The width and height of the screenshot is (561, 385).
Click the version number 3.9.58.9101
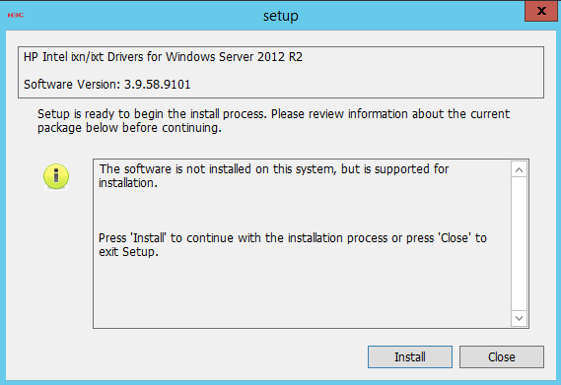[x=157, y=85]
